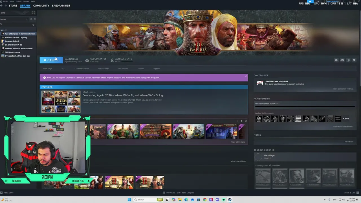
Task: Select Assassin's Creed Odyssey in library
Action: coord(16,37)
